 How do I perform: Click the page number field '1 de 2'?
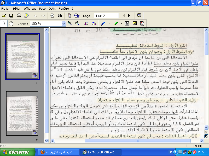pyautogui.click(x=106, y=16)
